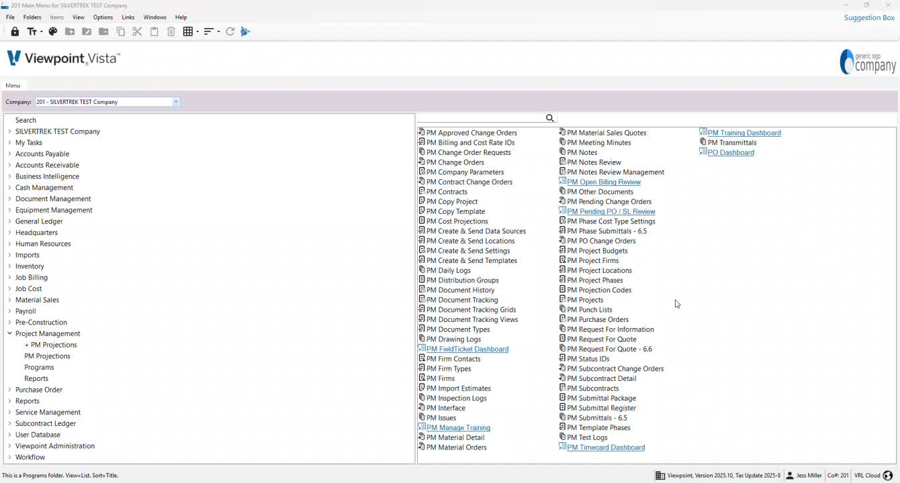Click the refresh arrow icon
The height and width of the screenshot is (483, 900).
[x=230, y=32]
